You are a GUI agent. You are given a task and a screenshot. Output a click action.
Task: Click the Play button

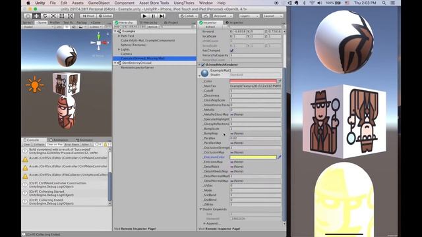(x=144, y=16)
